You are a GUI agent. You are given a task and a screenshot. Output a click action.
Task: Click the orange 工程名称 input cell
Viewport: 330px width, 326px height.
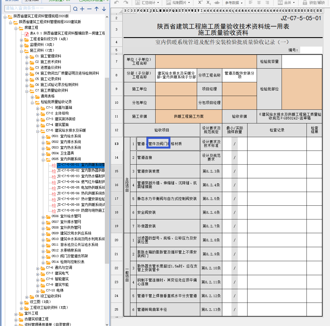[x=206, y=61]
